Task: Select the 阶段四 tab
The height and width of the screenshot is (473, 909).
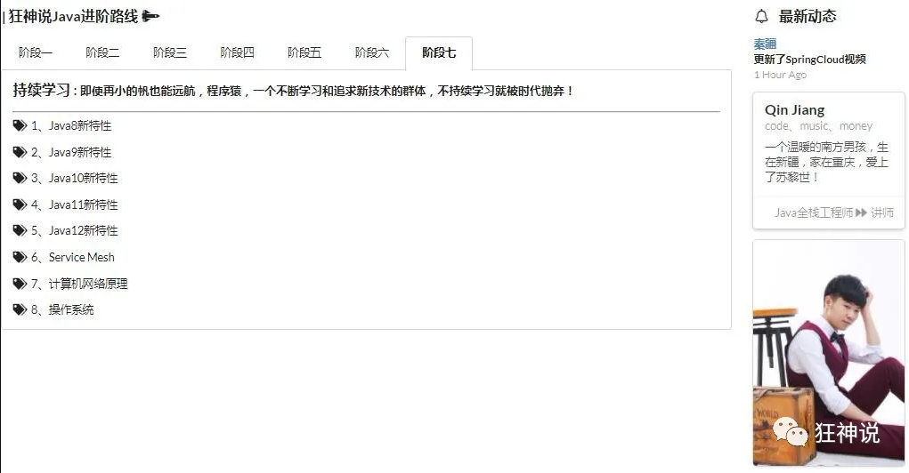Action: [x=237, y=52]
